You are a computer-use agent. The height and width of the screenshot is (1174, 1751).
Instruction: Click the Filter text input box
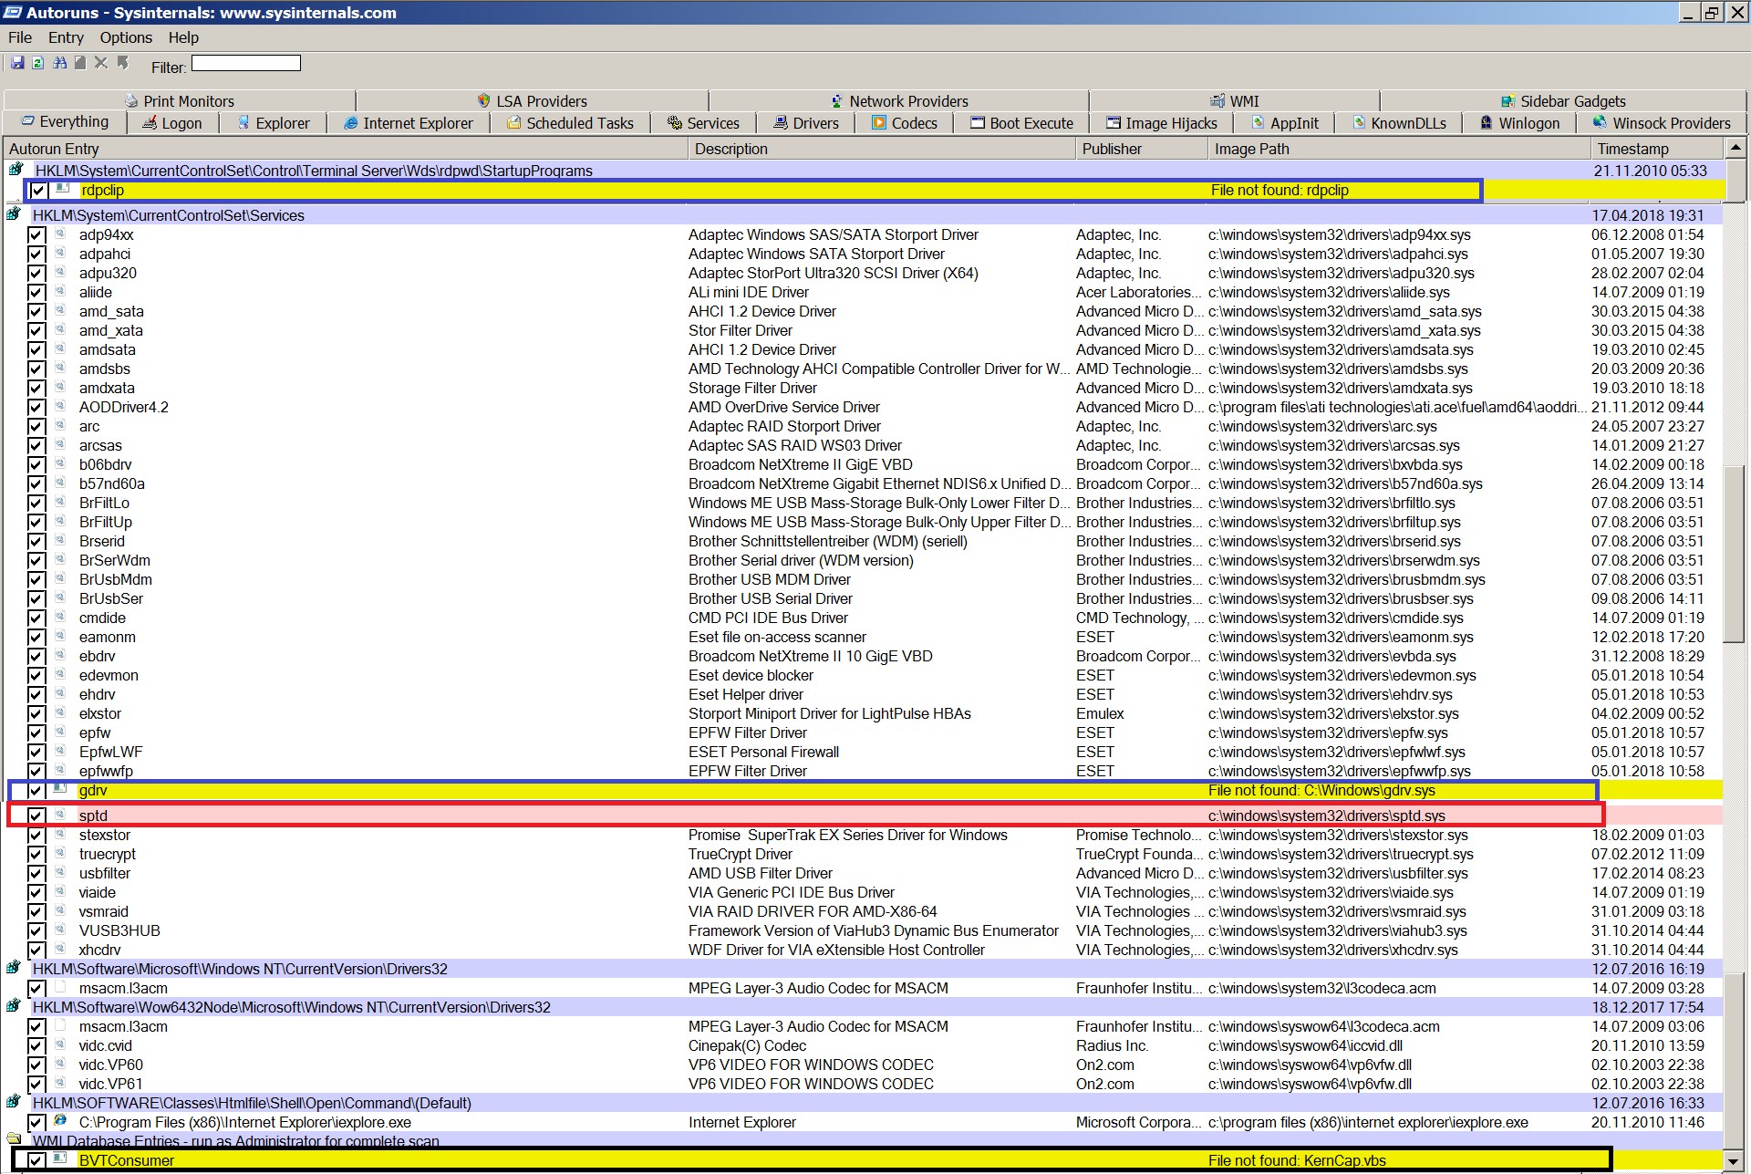pyautogui.click(x=245, y=63)
